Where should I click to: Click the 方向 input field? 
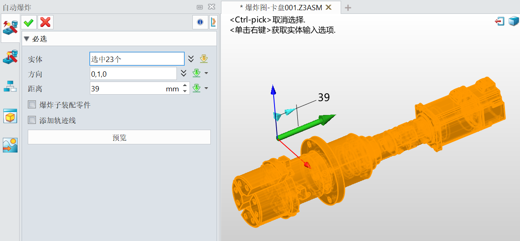pos(133,73)
